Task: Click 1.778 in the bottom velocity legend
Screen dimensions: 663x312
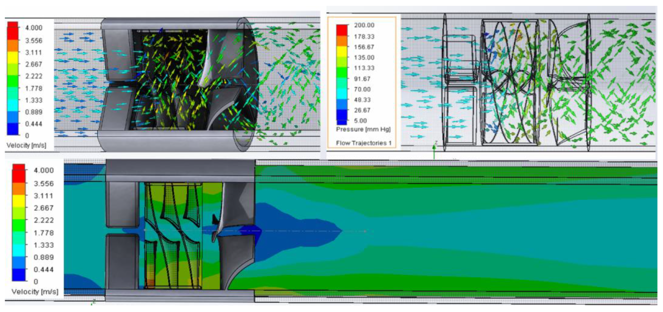Action: coord(44,233)
